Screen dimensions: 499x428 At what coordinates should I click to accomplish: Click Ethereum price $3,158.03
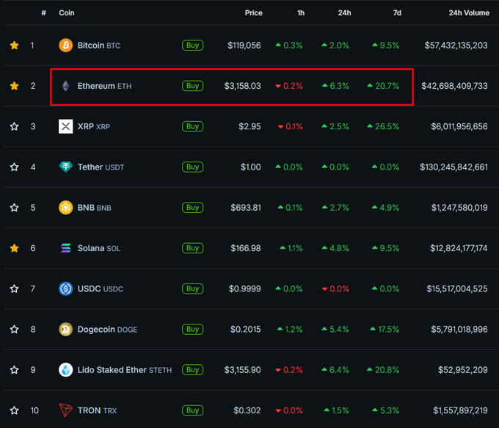[242, 86]
